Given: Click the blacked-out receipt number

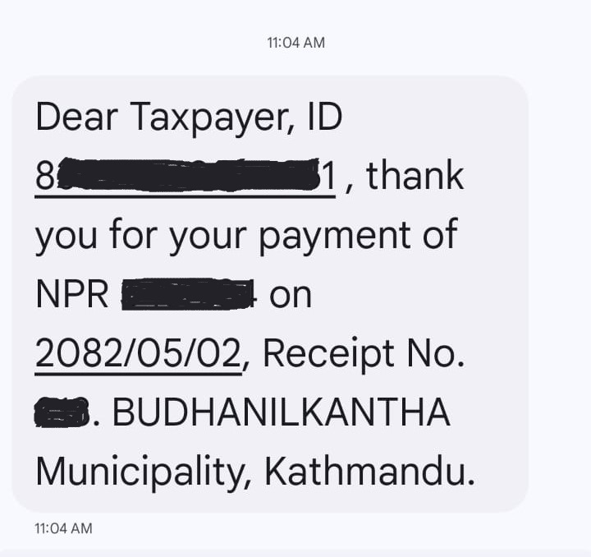Looking at the screenshot, I should coord(63,412).
